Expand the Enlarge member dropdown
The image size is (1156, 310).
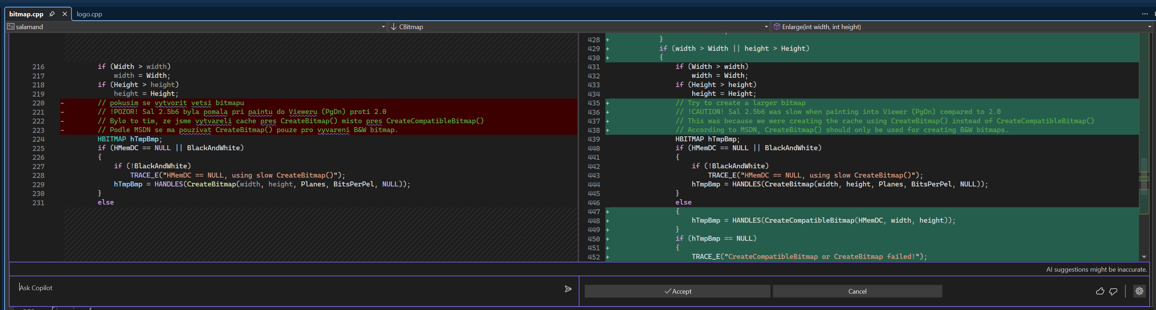1149,27
